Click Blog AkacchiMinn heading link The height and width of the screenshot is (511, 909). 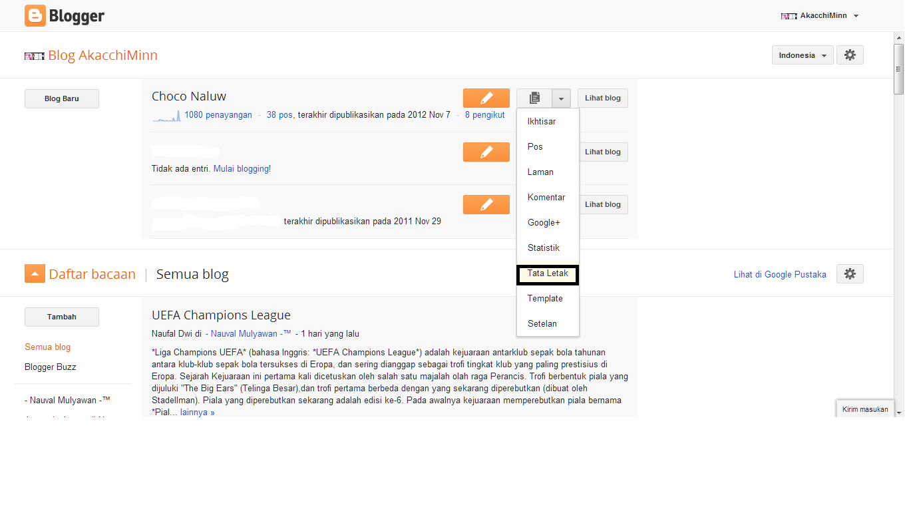point(102,55)
